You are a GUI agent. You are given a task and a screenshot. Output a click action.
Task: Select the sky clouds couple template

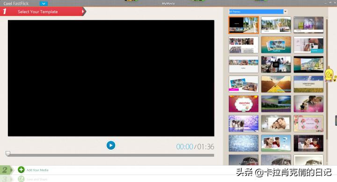tap(276, 143)
